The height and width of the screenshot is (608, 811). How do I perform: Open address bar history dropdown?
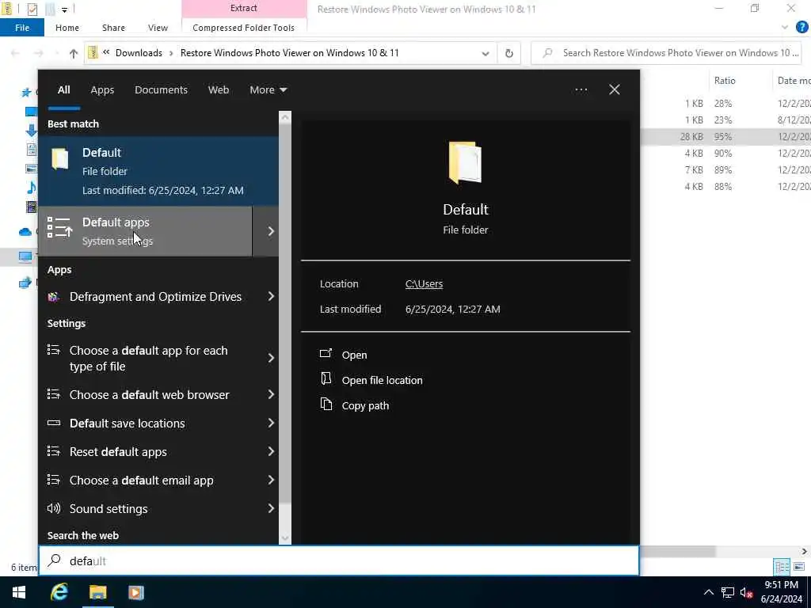pos(485,53)
